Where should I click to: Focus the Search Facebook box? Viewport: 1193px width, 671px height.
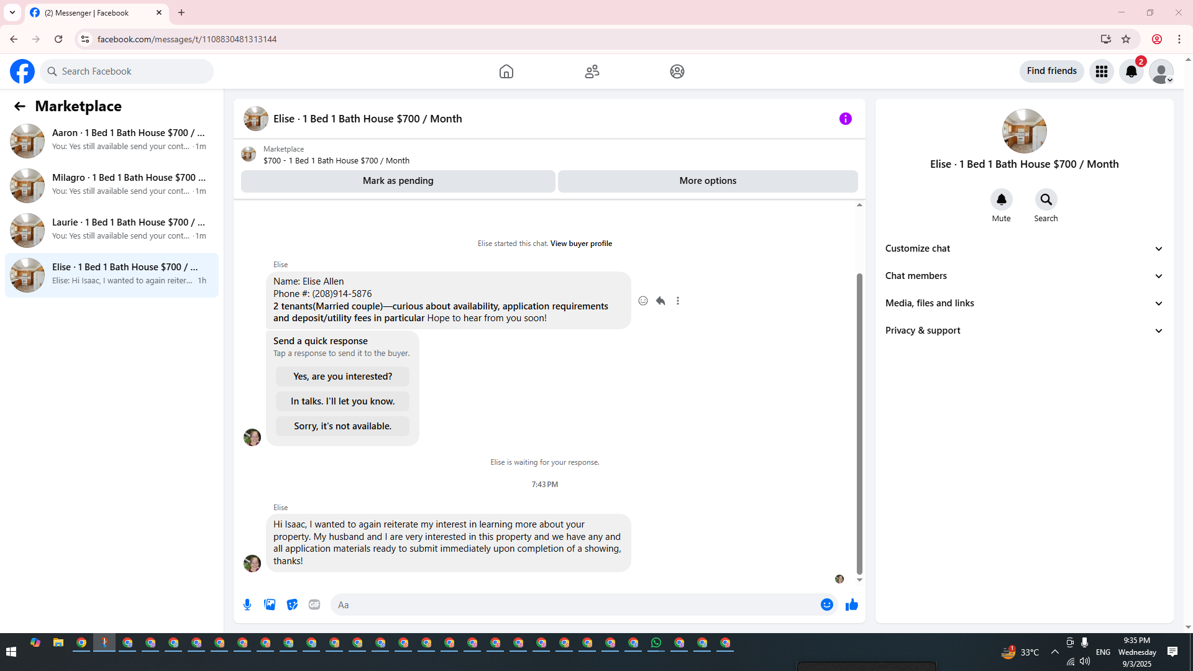pos(127,71)
